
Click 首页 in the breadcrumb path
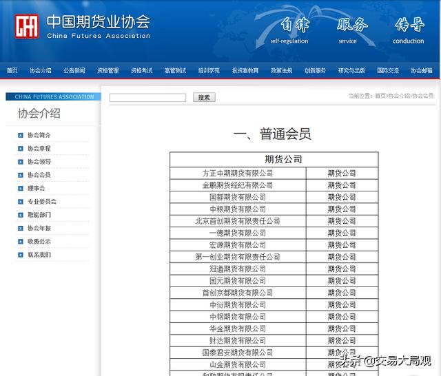pos(380,96)
